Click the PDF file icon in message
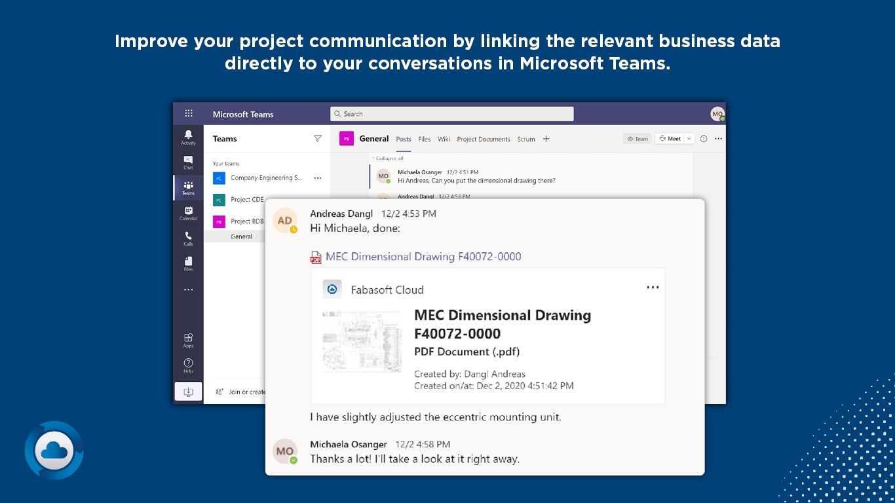 pyautogui.click(x=316, y=257)
